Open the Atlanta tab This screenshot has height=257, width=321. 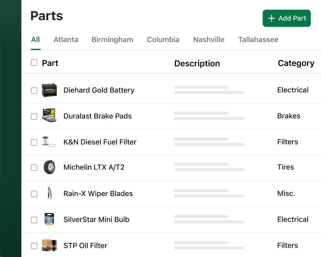coord(66,40)
